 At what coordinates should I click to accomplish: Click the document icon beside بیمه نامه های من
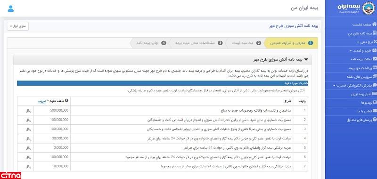(375, 33)
